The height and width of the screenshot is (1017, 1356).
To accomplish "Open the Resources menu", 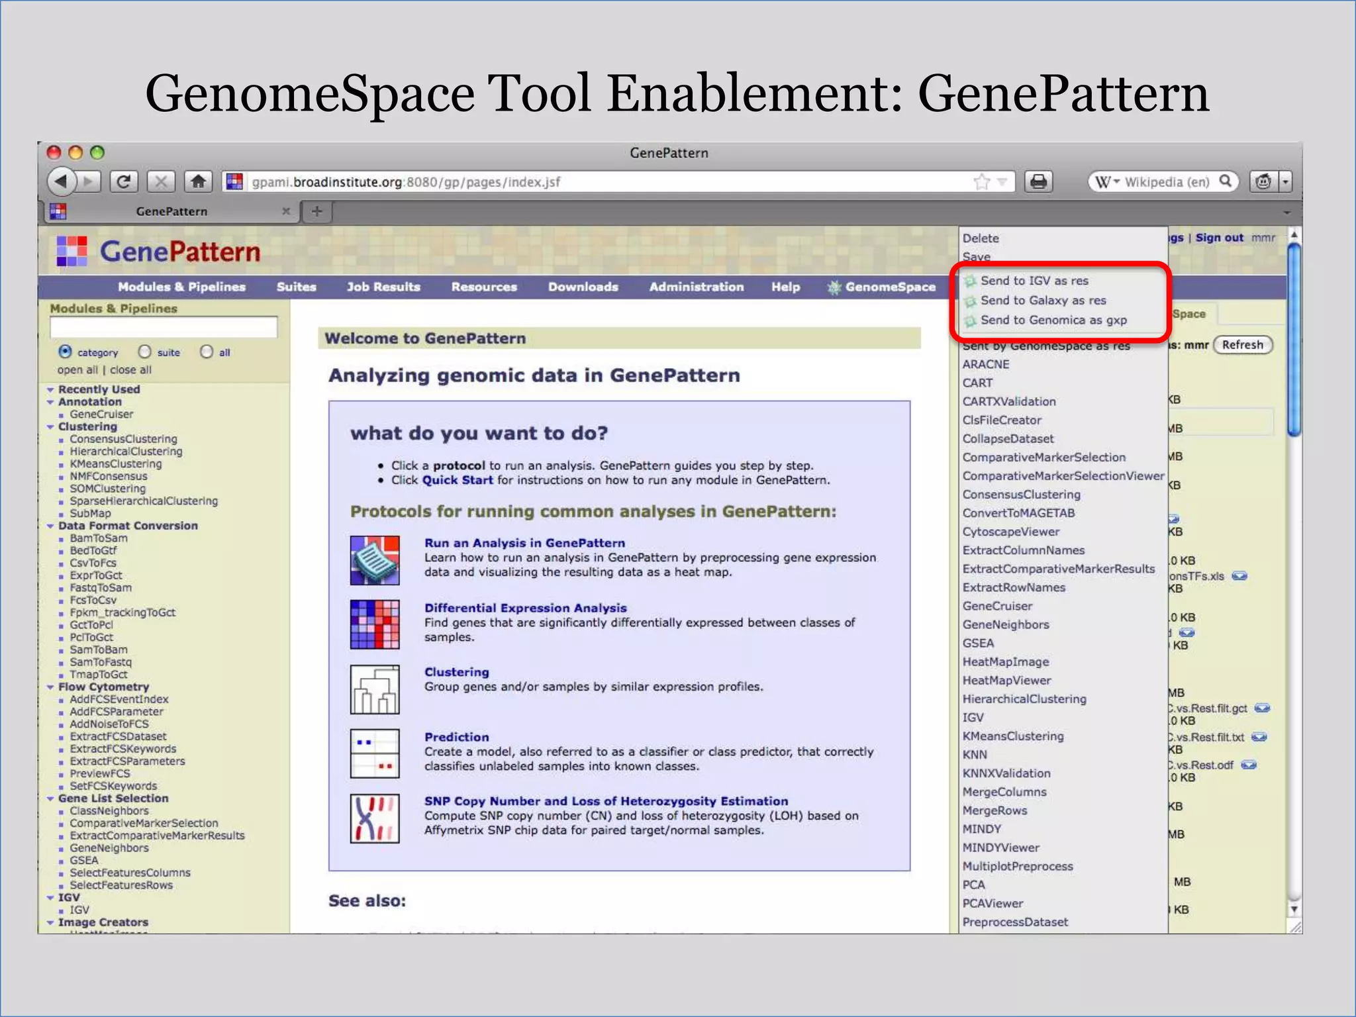I will point(484,287).
